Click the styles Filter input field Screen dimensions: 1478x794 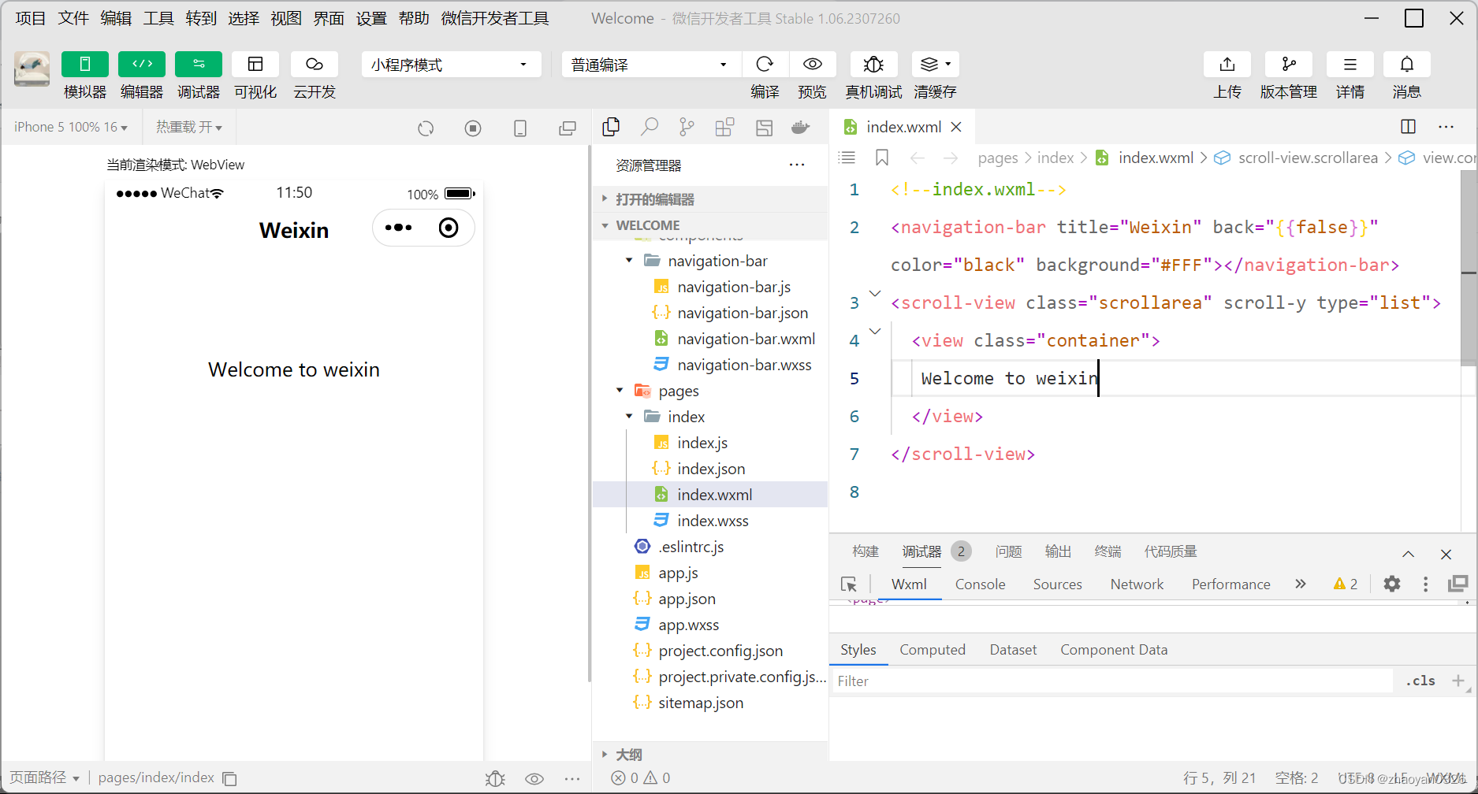[1113, 681]
